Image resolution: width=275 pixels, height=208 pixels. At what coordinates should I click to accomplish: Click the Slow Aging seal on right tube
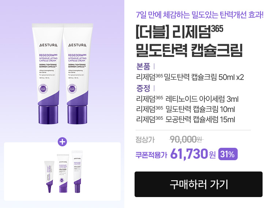click(x=72, y=89)
